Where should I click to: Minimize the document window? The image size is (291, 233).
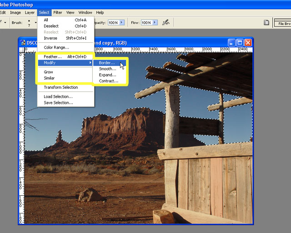231,43
